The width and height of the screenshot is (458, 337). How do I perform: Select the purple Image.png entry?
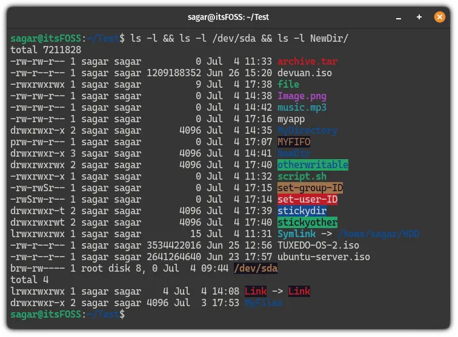(x=302, y=96)
